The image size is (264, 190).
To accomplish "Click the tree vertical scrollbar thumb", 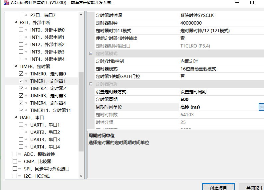I will [x=81, y=112].
